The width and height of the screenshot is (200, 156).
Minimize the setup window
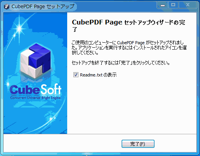pos(163,5)
